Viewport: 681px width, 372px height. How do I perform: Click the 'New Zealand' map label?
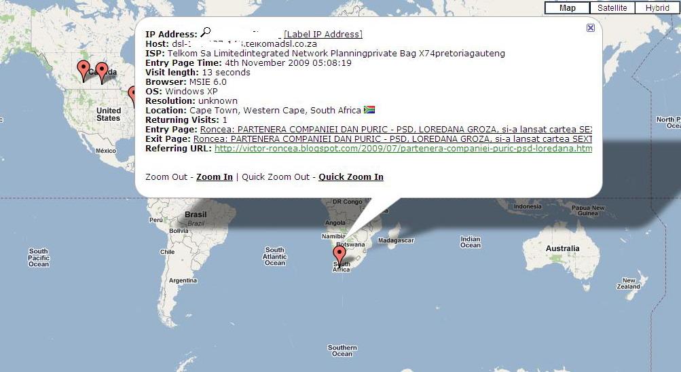629,284
